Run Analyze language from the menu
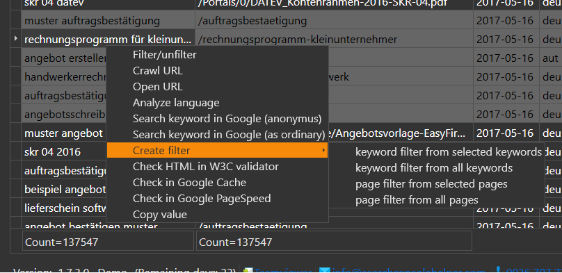 [217, 103]
